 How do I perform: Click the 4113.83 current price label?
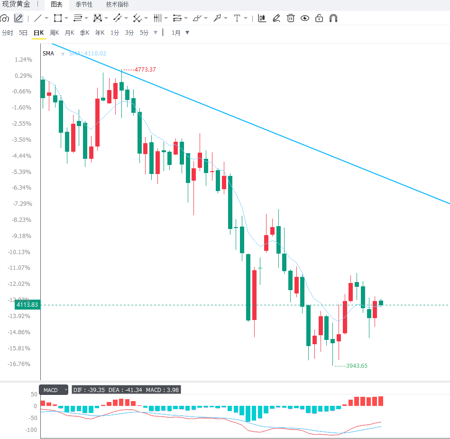pyautogui.click(x=28, y=305)
